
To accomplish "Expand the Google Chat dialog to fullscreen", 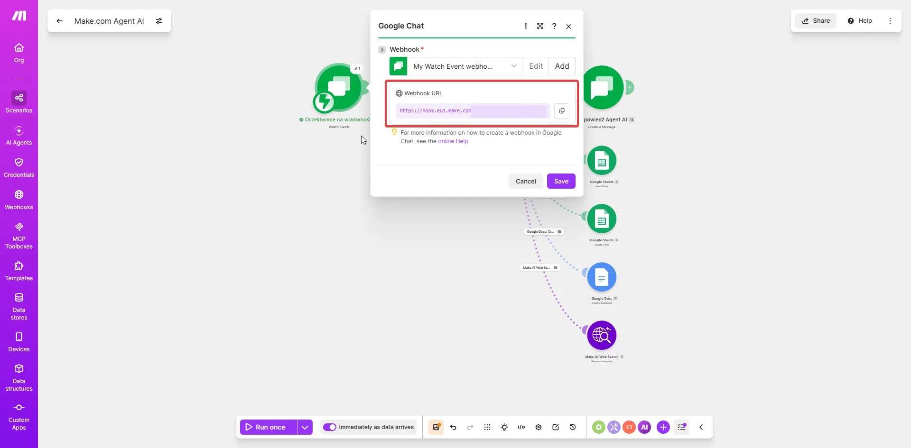I will click(x=540, y=26).
